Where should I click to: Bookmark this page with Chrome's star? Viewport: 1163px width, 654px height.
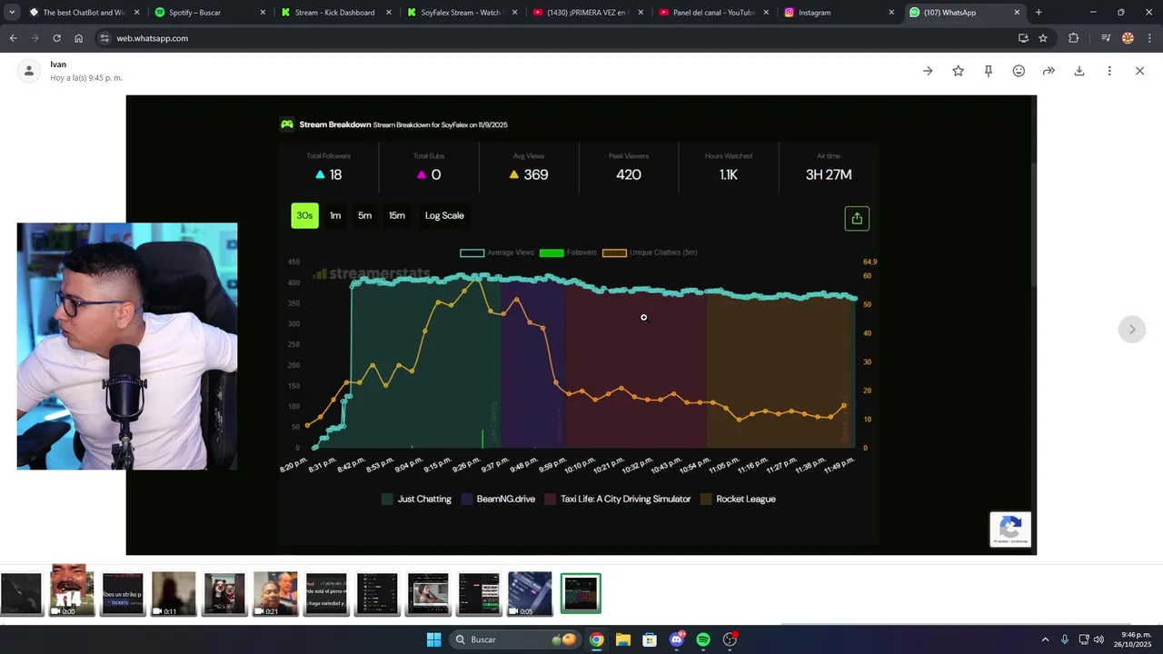pos(1043,38)
